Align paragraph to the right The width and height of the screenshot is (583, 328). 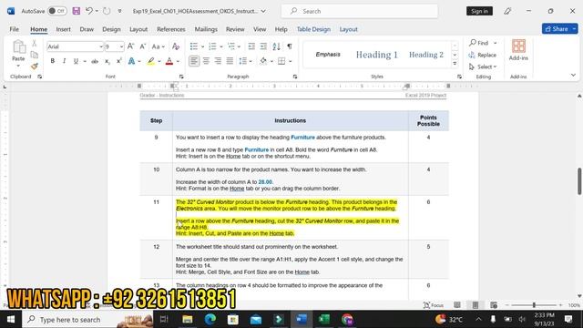click(218, 61)
